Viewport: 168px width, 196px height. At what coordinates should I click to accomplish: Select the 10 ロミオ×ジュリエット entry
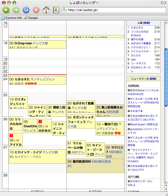click(x=18, y=103)
